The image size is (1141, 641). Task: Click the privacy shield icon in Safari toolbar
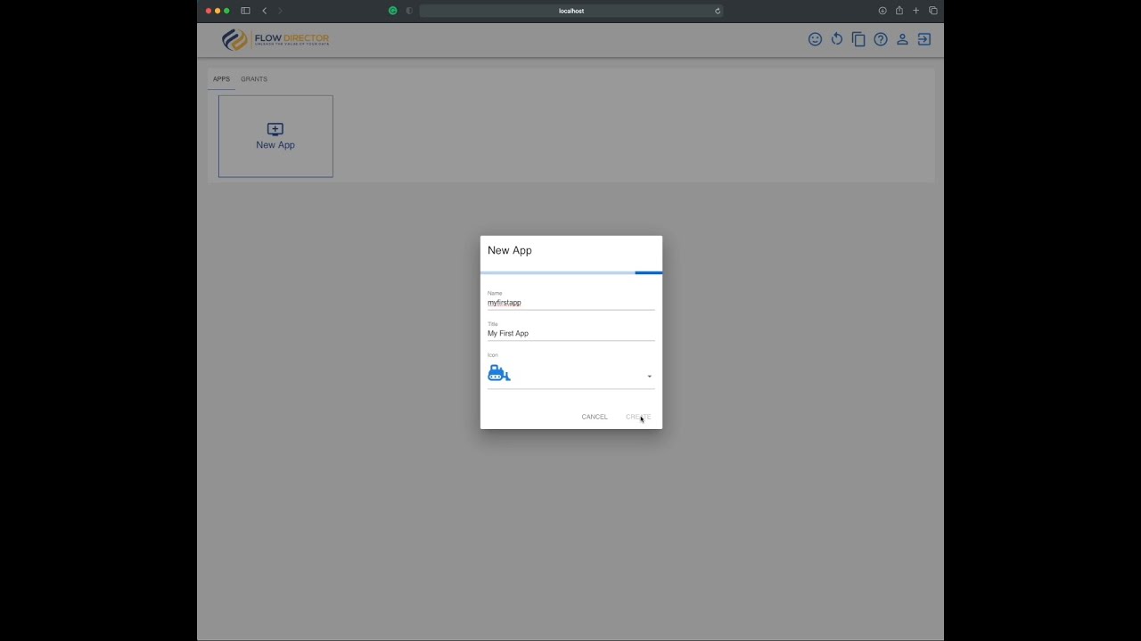[409, 11]
